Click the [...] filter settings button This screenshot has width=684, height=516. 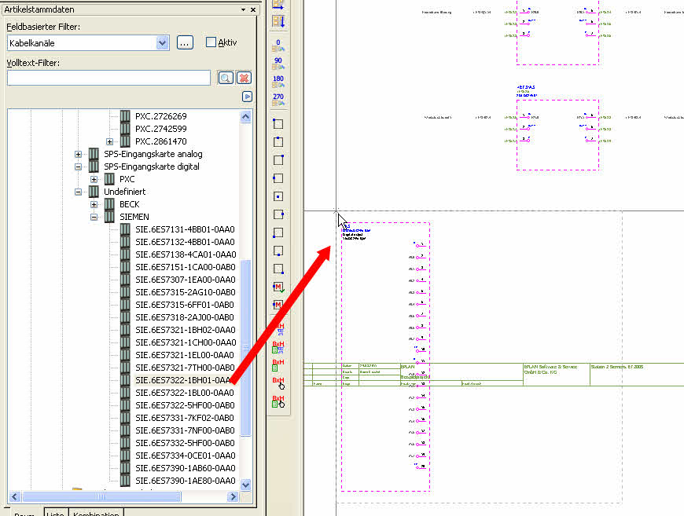(x=185, y=42)
